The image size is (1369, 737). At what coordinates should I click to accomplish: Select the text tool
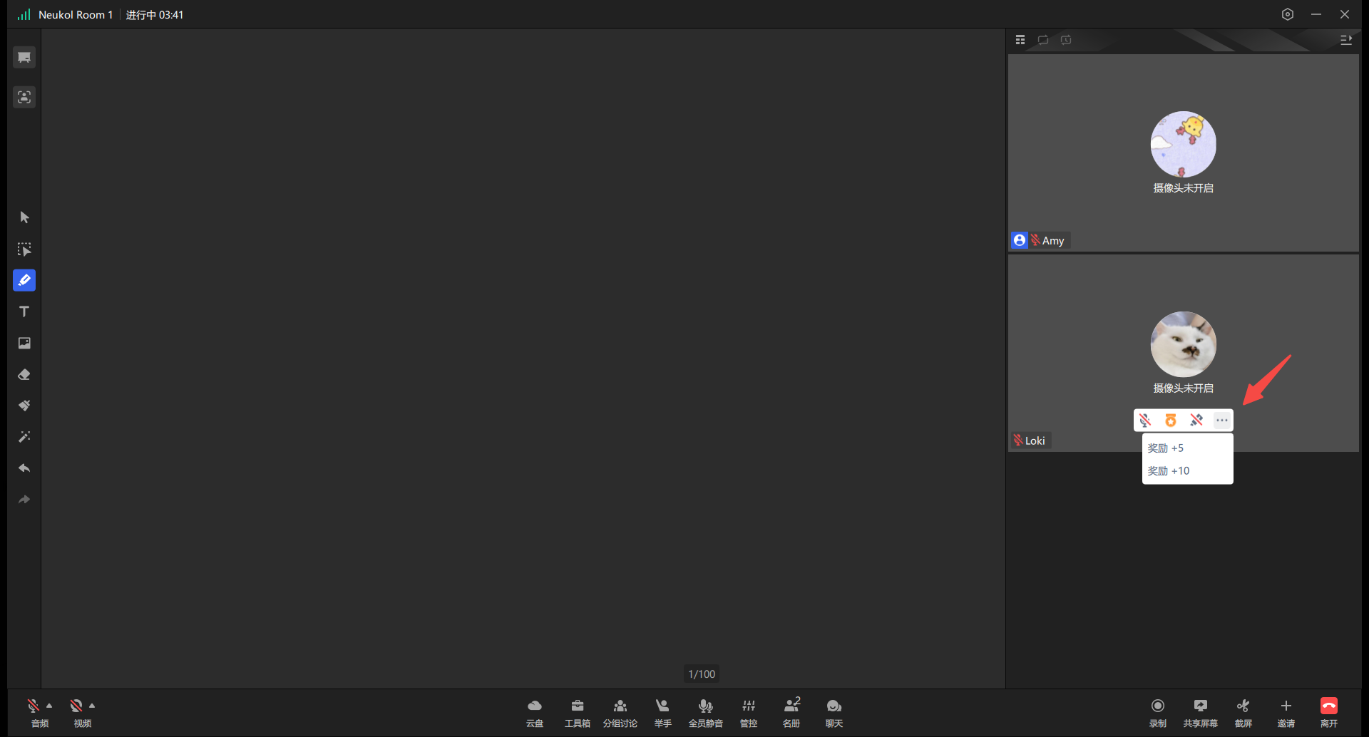(24, 311)
